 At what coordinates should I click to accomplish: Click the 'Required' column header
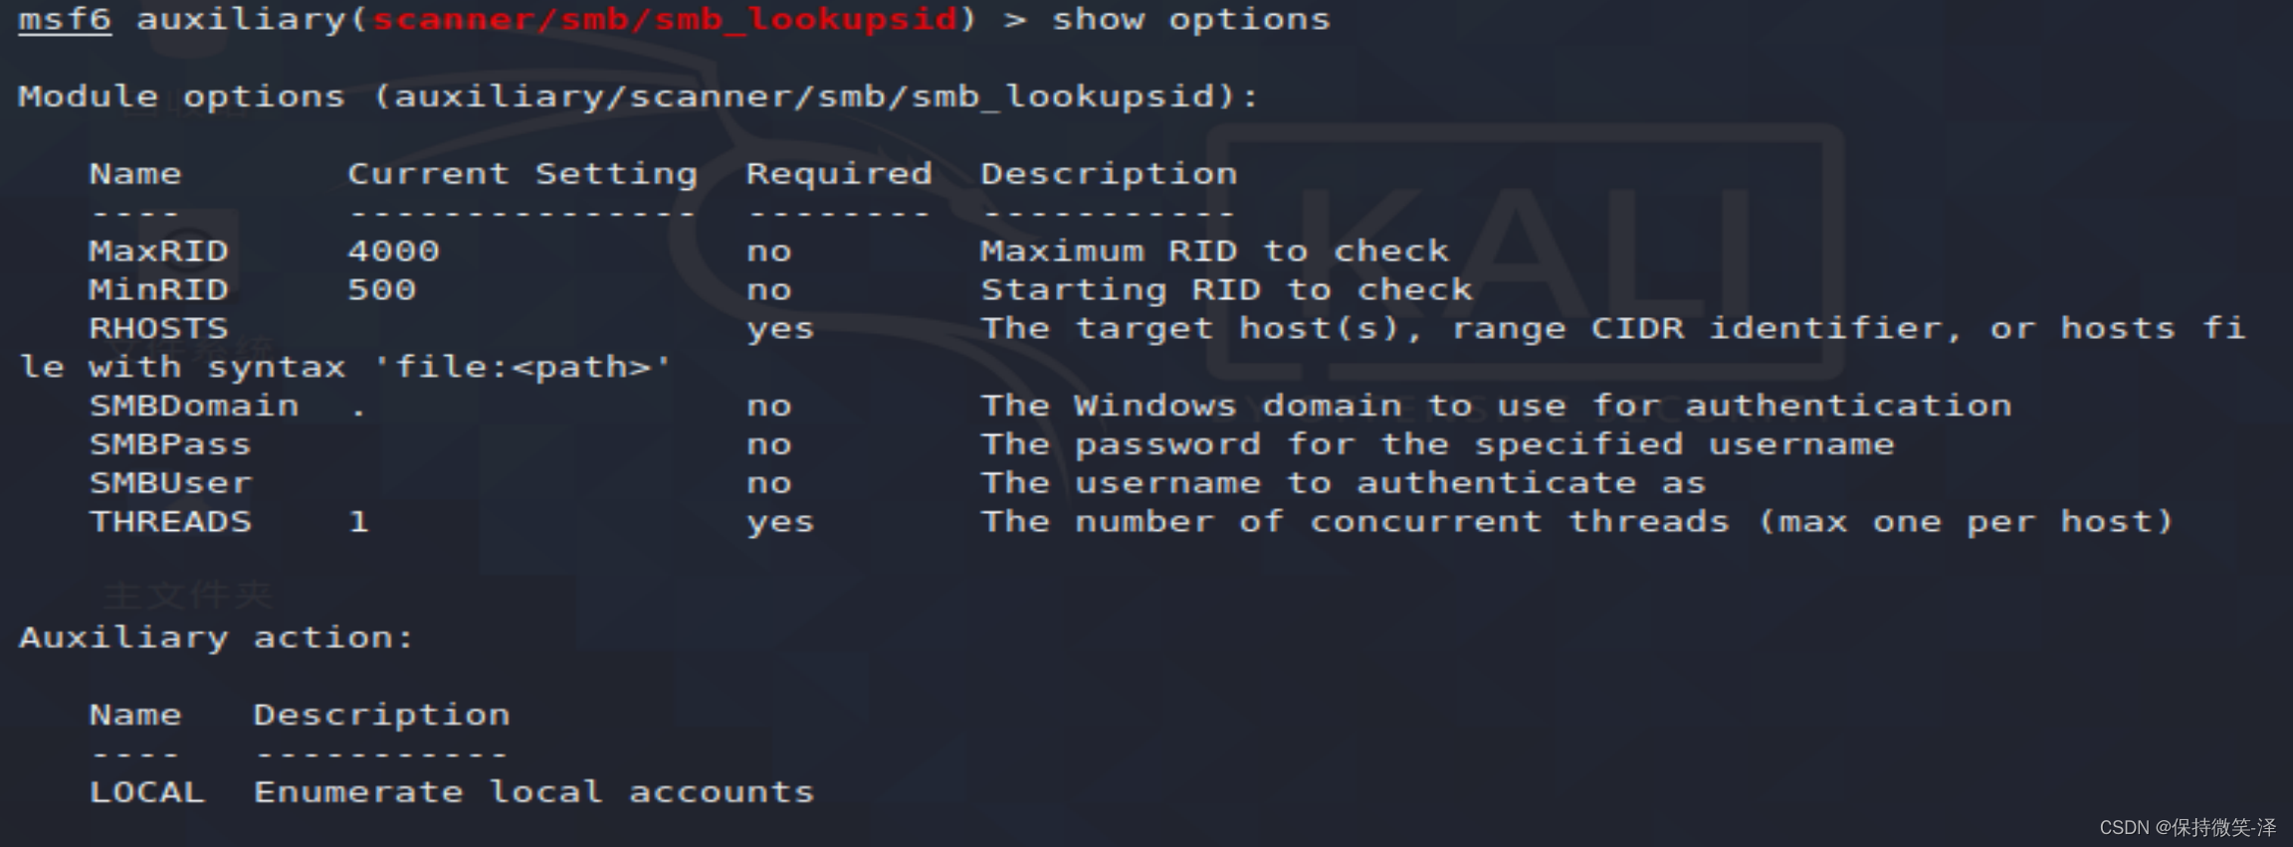coord(839,174)
